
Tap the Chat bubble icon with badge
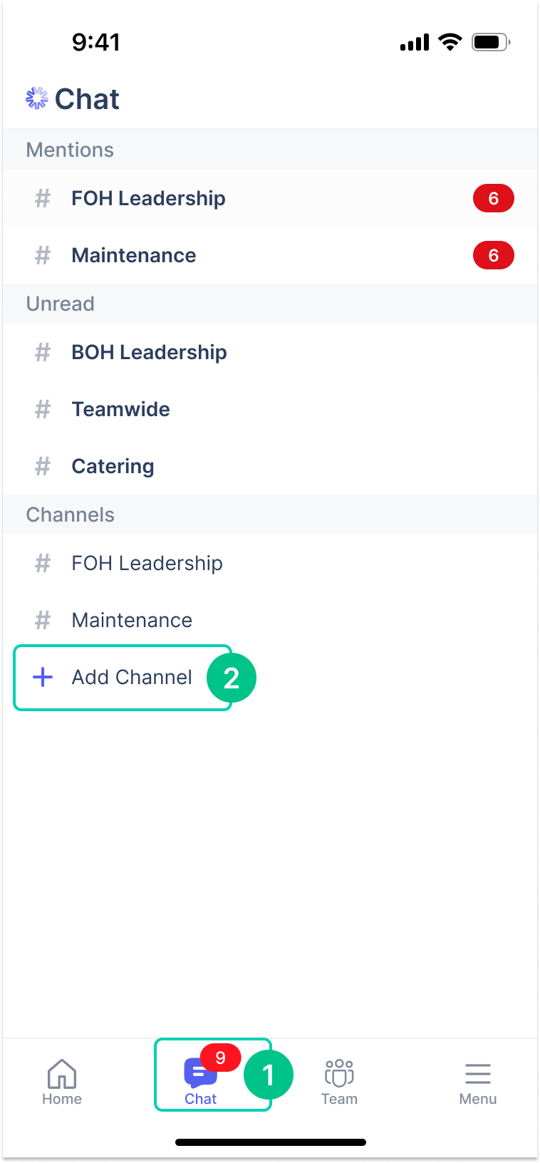point(200,1074)
